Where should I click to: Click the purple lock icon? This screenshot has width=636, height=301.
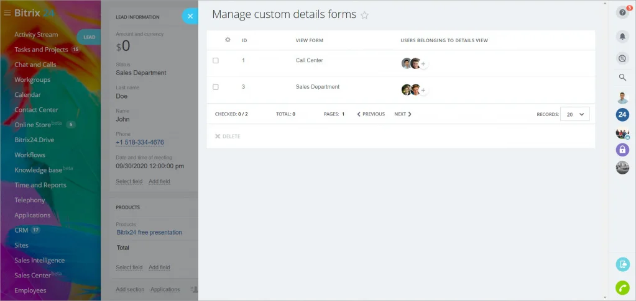(622, 150)
